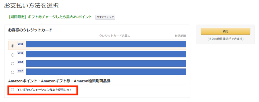Choose the second VISA card radio button
Screen dimensions: 259x102
click(13, 55)
